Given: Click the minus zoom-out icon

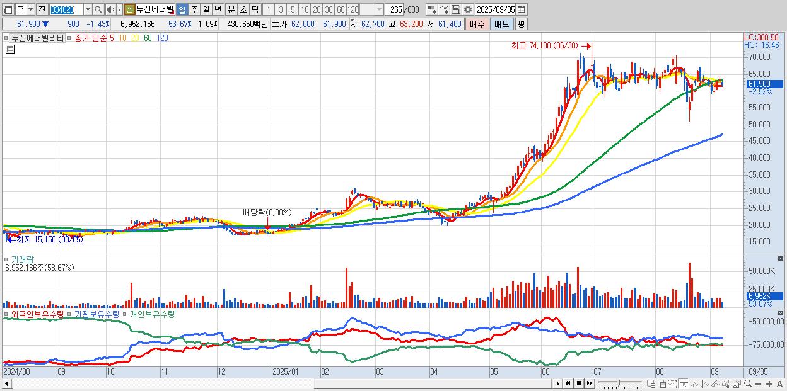Looking at the screenshot, I should [759, 384].
